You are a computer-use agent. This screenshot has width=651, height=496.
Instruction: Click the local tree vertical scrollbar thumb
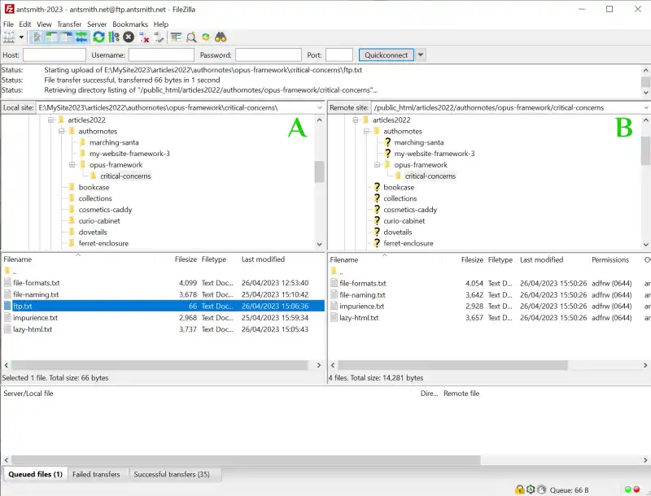click(319, 172)
